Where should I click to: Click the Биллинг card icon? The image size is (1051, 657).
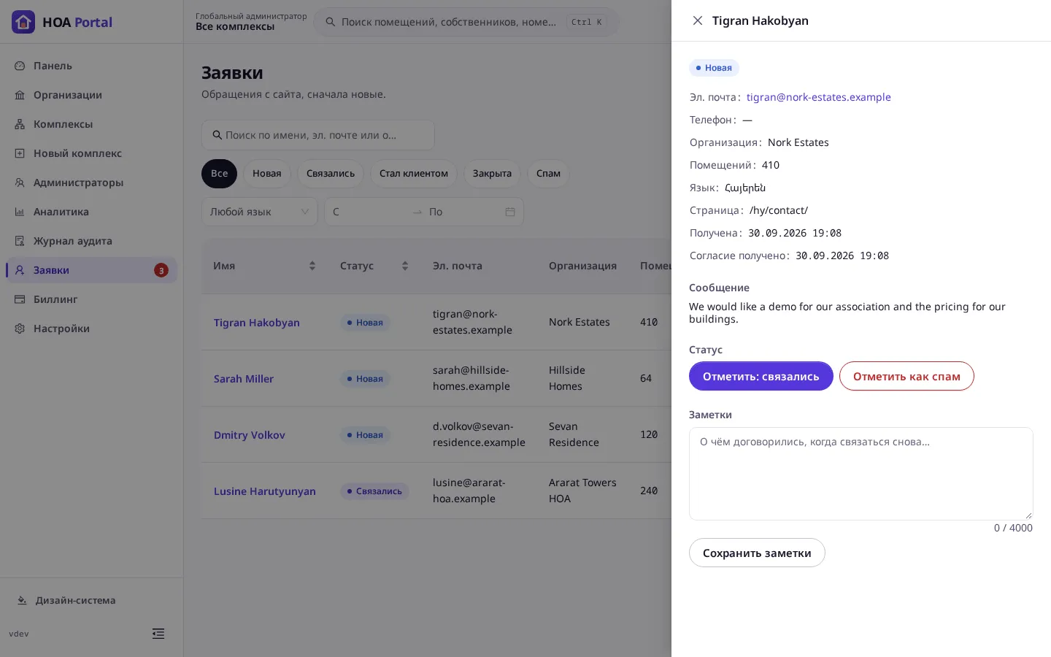tap(20, 299)
